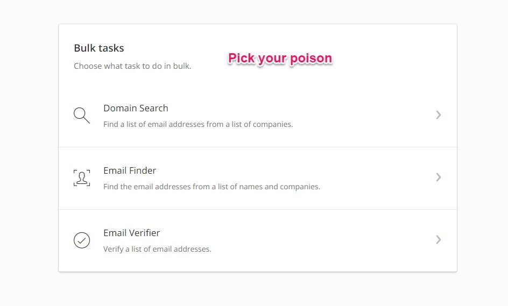Screen dimensions: 508x306
Task: Click 'Choose what task to do in bulk' subtitle
Action: [x=132, y=66]
